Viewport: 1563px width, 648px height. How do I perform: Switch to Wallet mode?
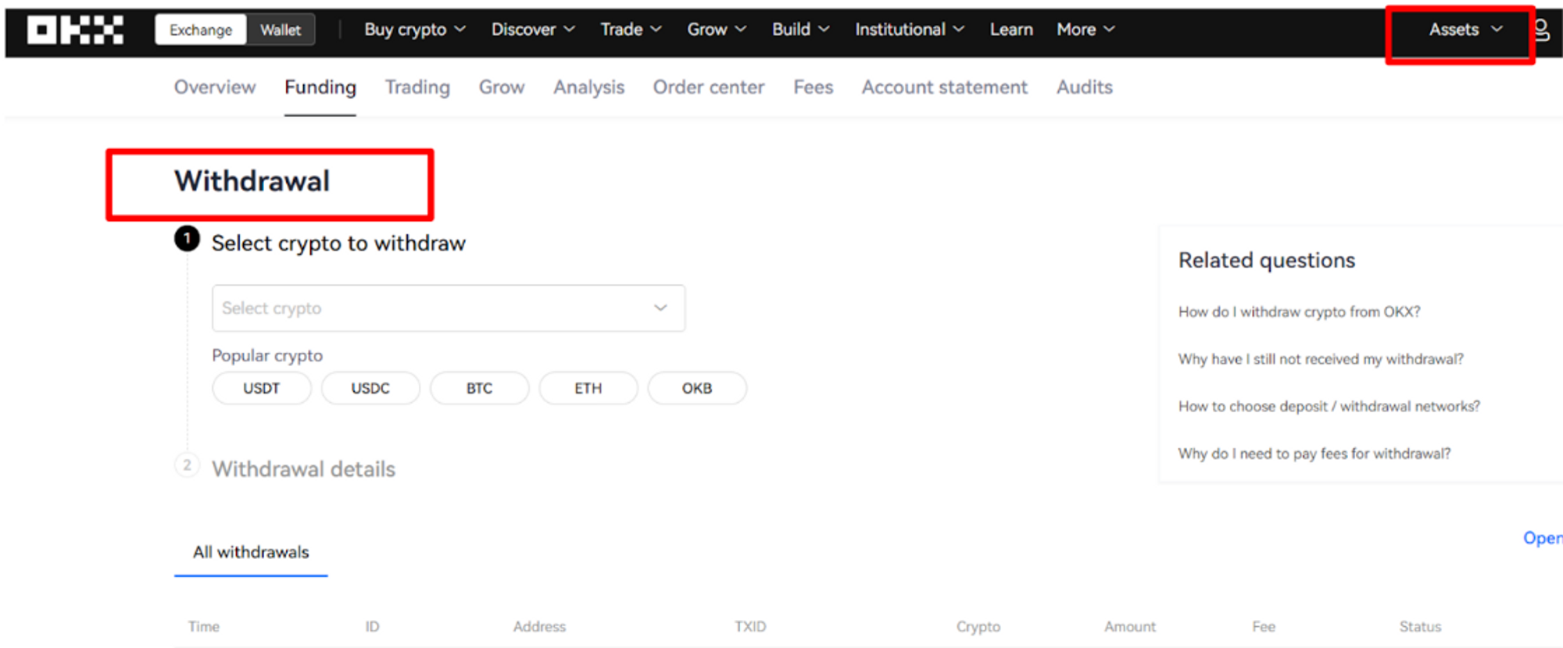pos(280,30)
